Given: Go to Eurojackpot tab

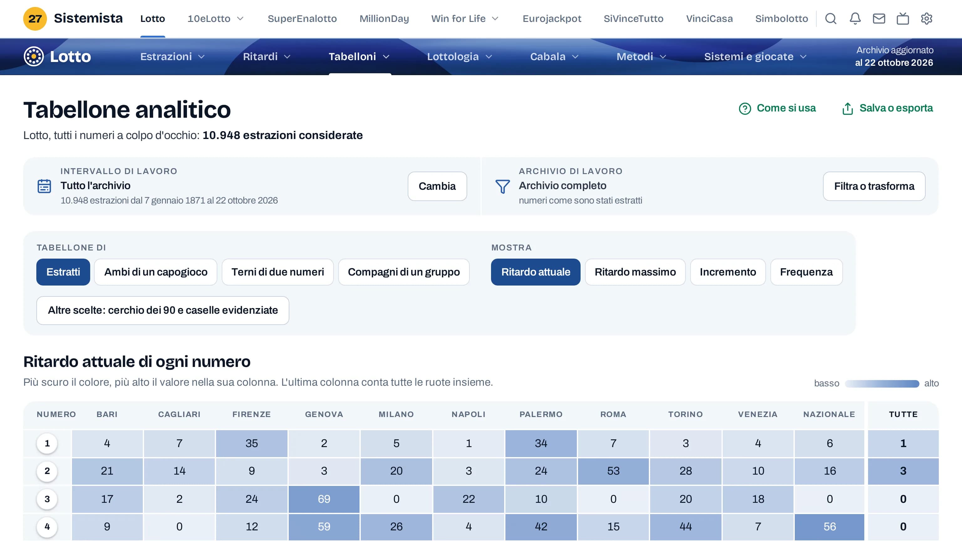Looking at the screenshot, I should [x=551, y=18].
